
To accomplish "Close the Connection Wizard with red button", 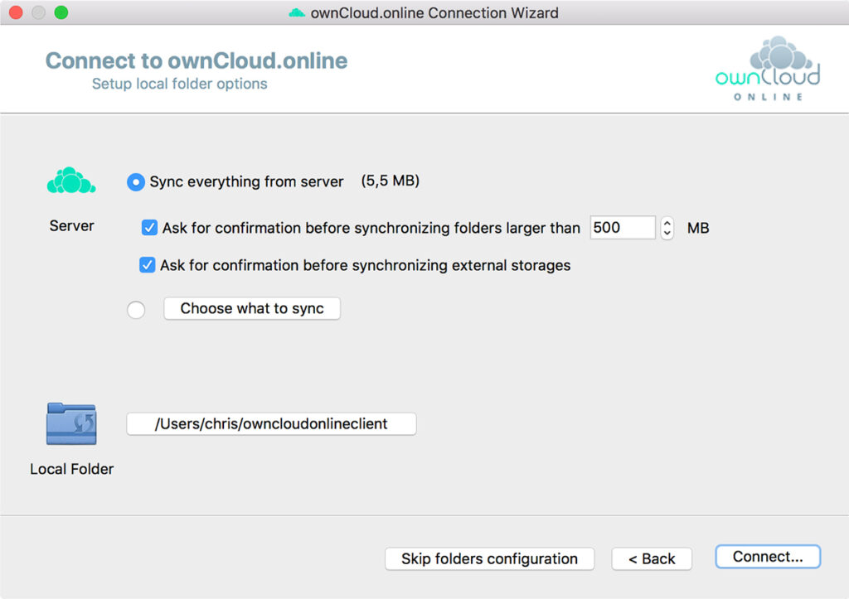I will point(16,13).
